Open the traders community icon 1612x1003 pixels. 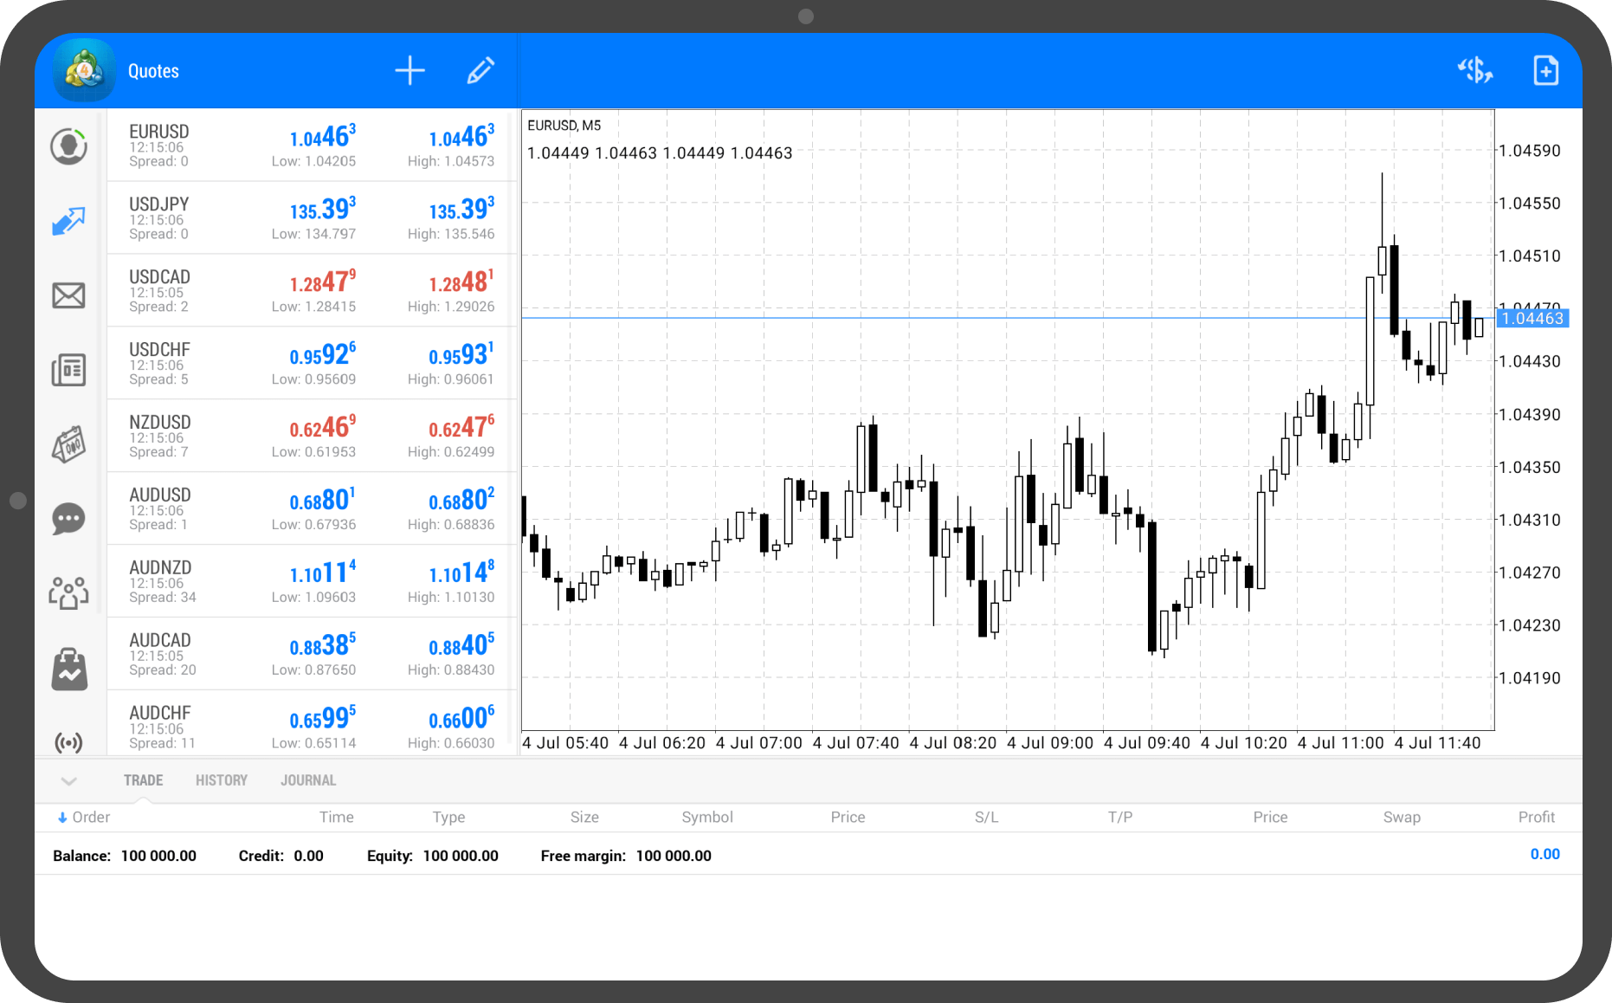(68, 593)
